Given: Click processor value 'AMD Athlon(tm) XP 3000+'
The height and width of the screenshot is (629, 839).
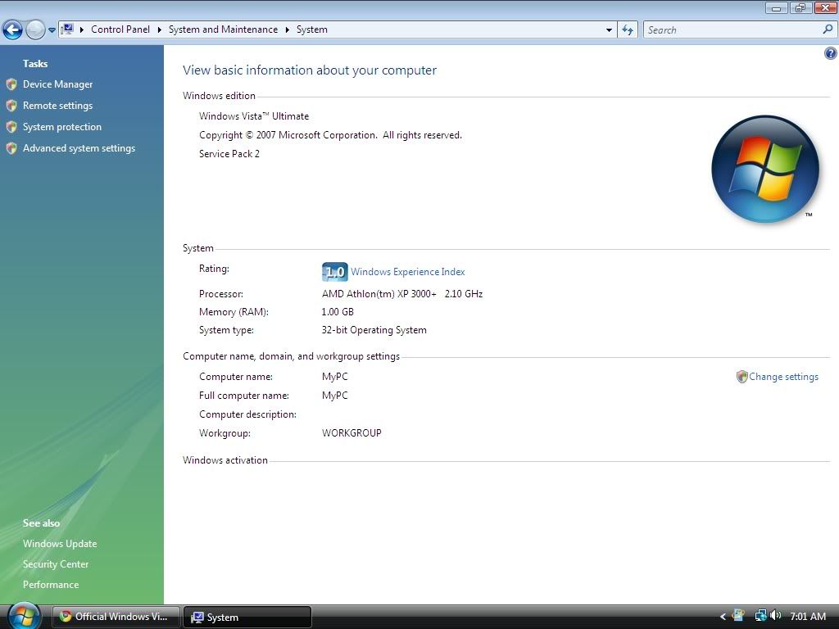Looking at the screenshot, I should (x=379, y=294).
